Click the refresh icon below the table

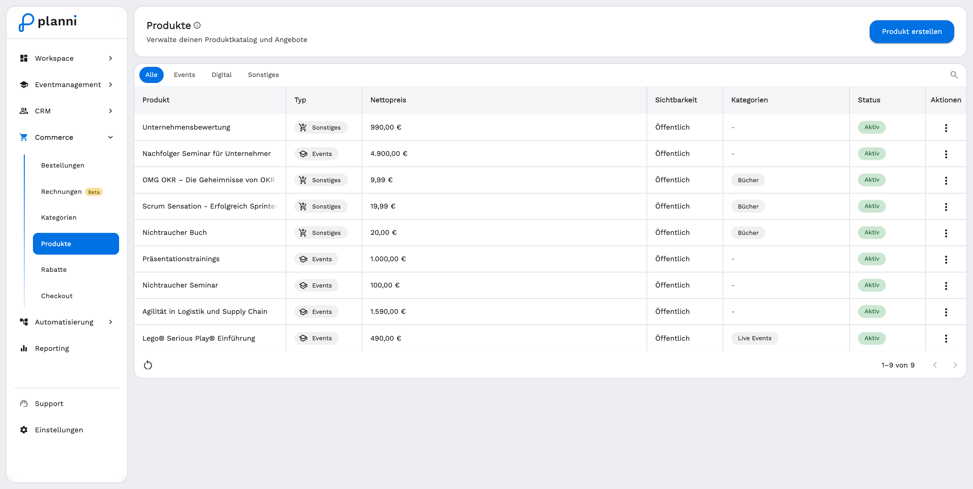point(148,365)
